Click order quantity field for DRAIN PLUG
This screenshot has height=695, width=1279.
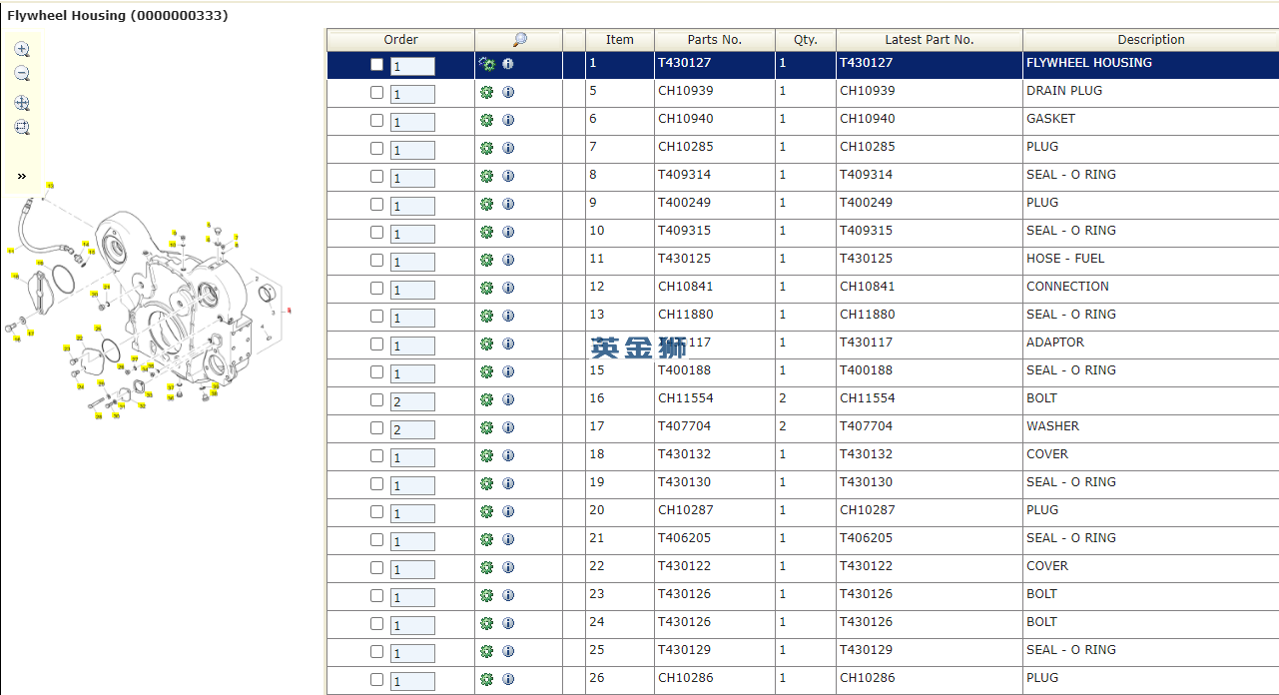tap(412, 94)
